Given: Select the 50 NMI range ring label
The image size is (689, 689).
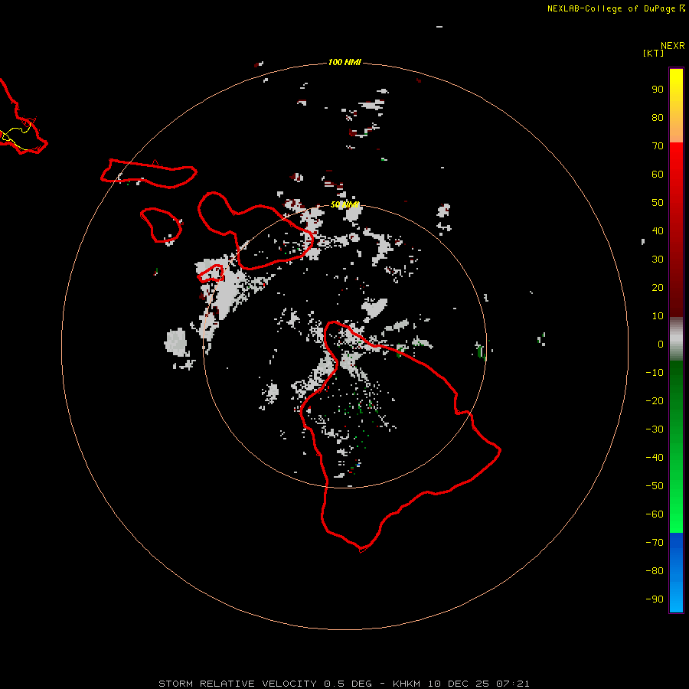Looking at the screenshot, I should tap(344, 204).
